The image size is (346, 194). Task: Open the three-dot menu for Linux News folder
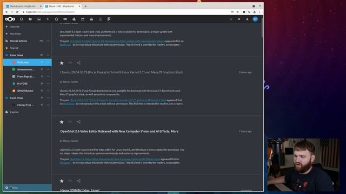[x=48, y=55]
